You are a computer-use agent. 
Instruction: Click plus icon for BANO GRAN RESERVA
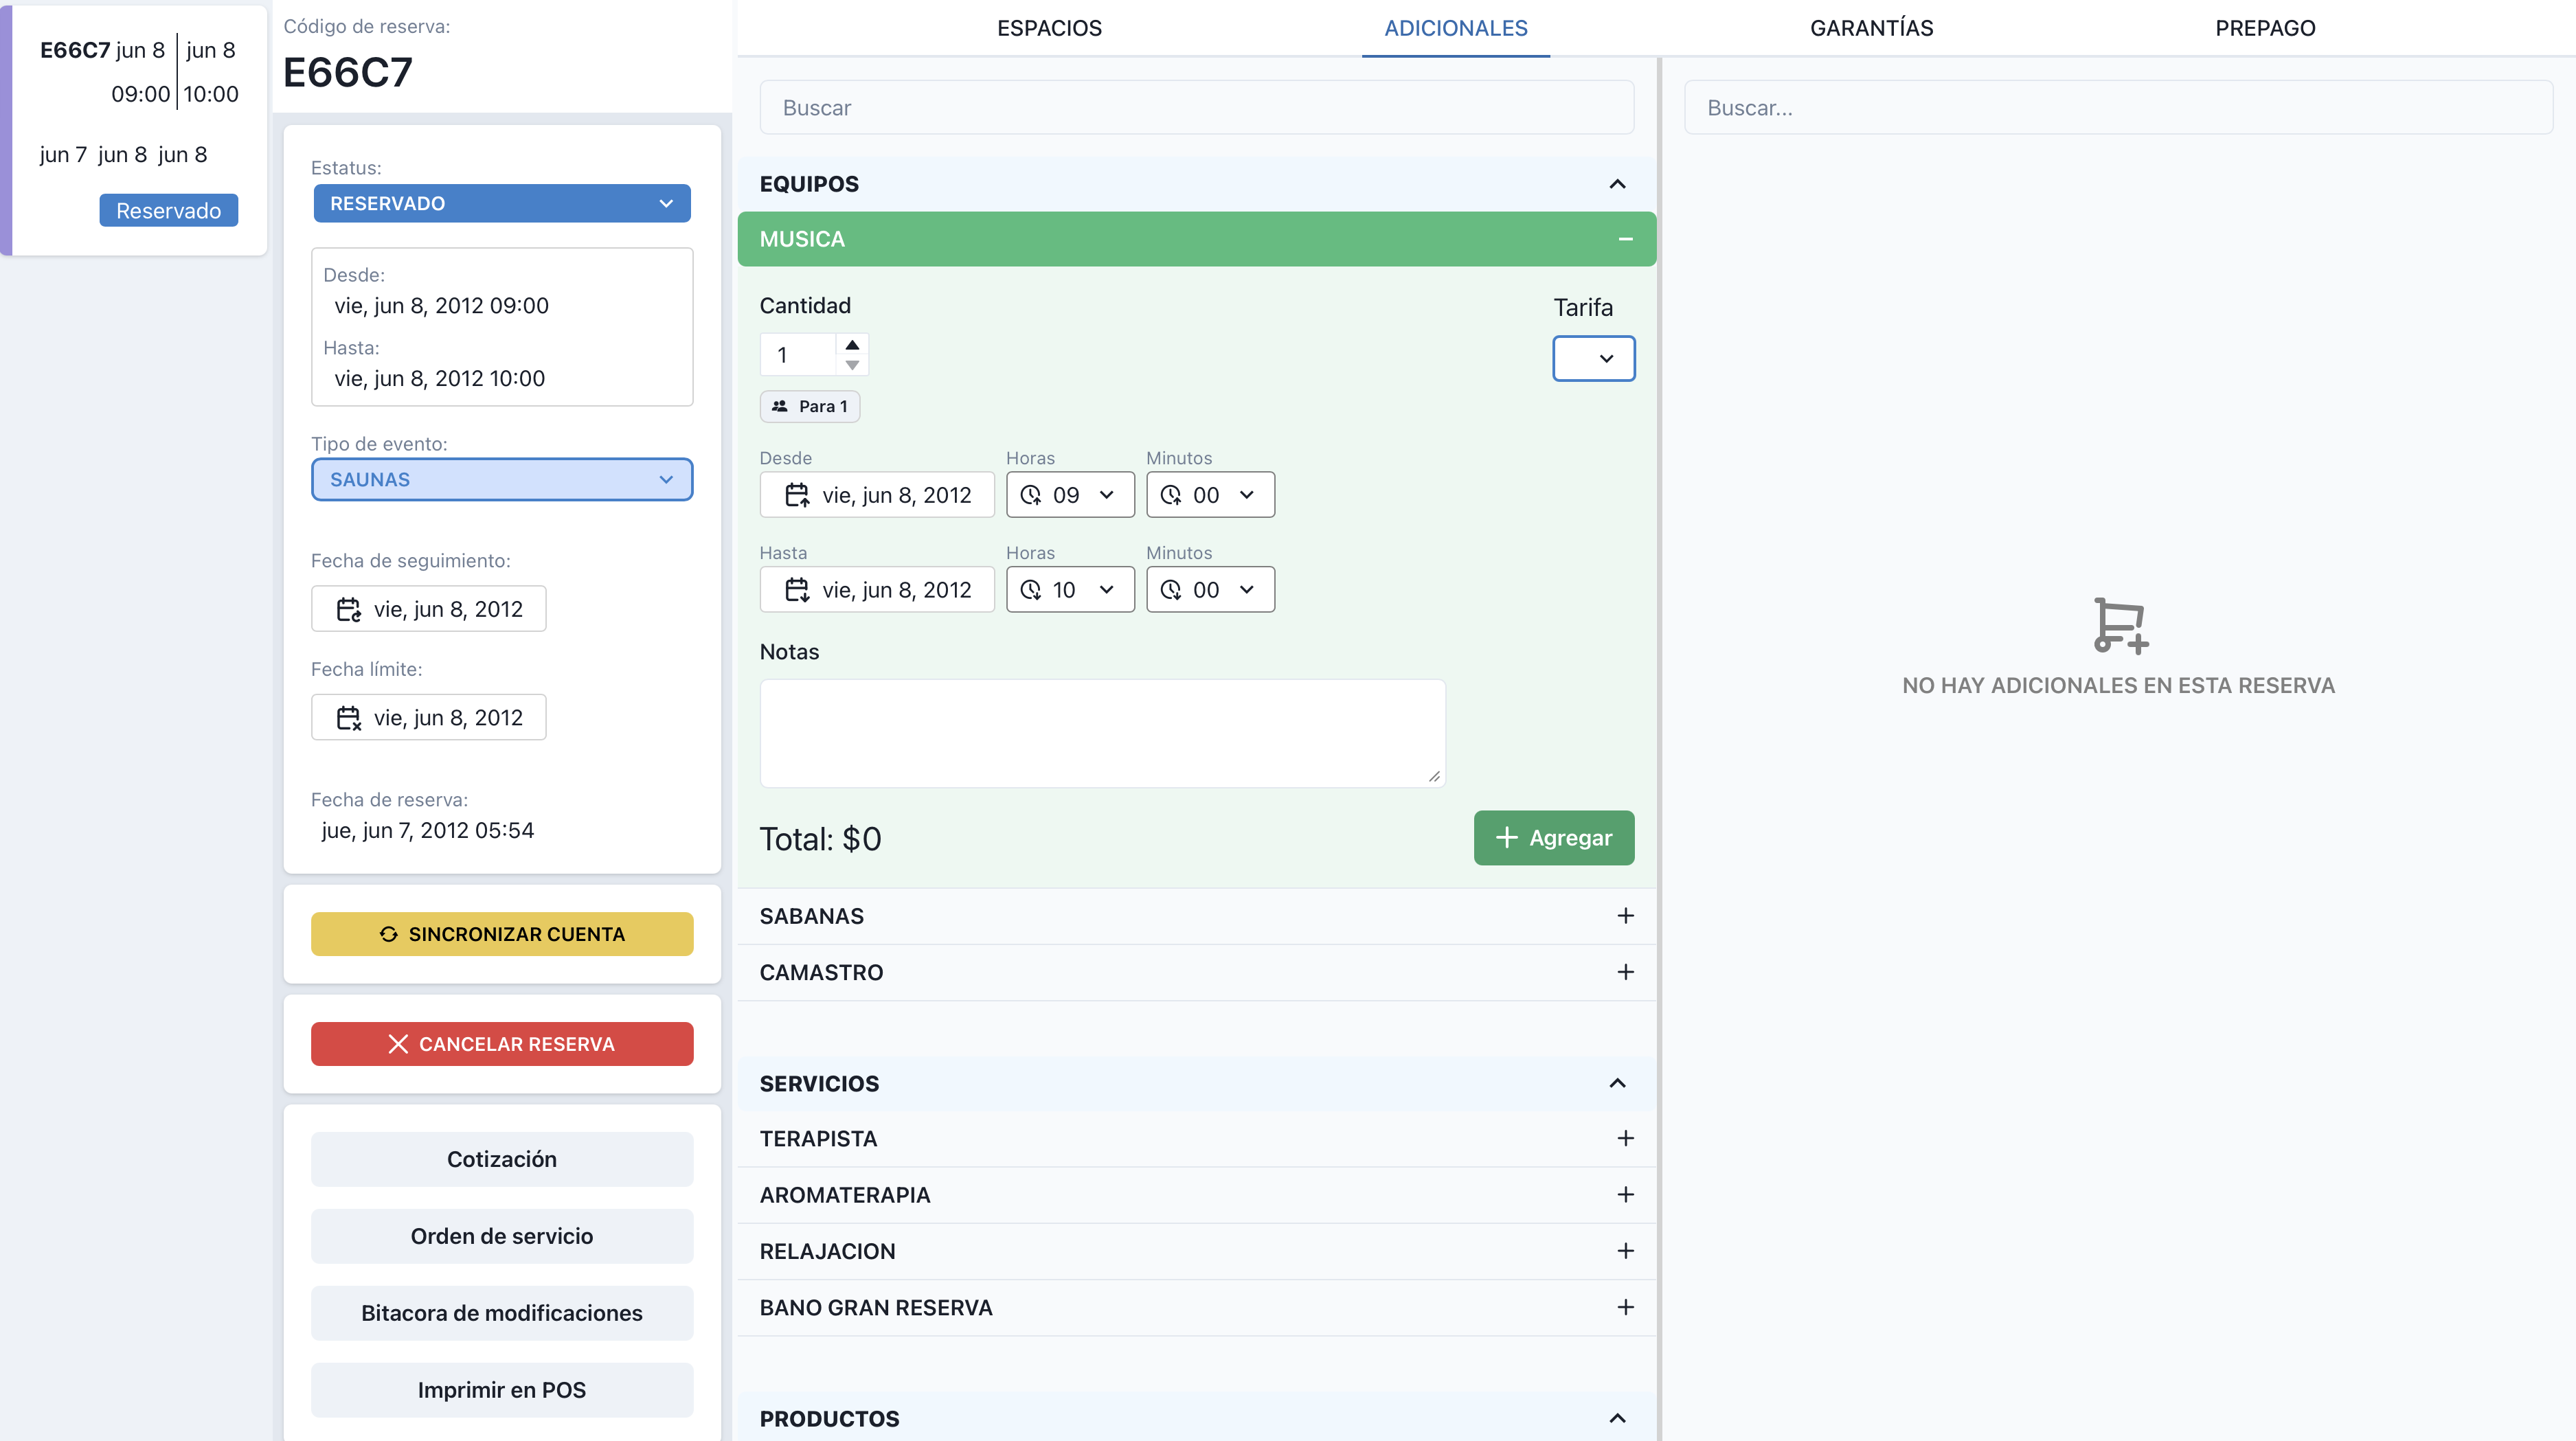click(1625, 1307)
